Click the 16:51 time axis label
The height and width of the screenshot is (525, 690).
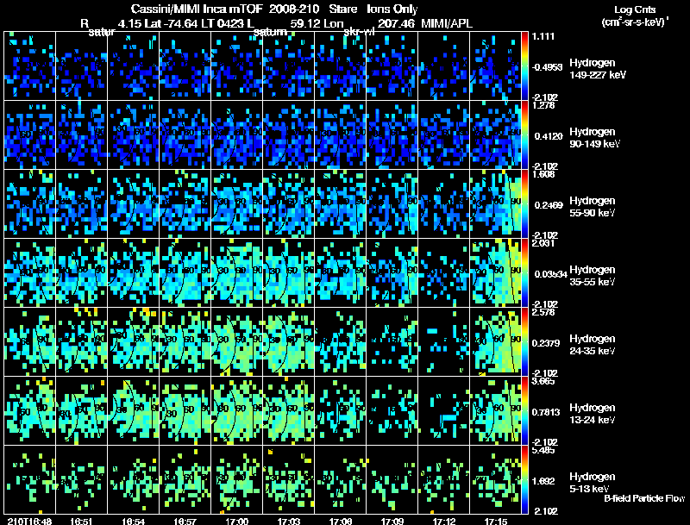81,522
